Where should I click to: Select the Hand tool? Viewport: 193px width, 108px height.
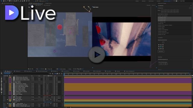(x=4, y=1)
